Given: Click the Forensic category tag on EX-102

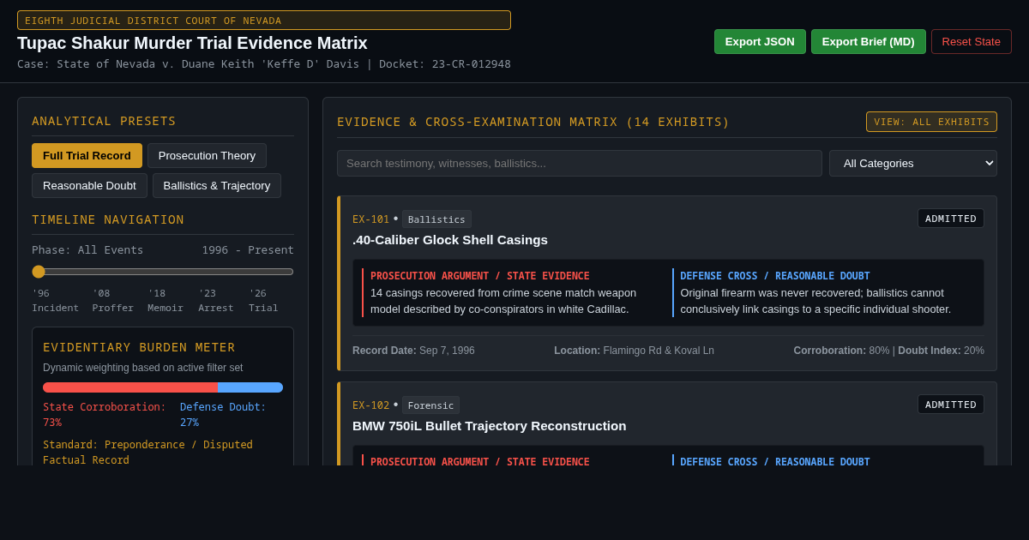Looking at the screenshot, I should pos(430,405).
